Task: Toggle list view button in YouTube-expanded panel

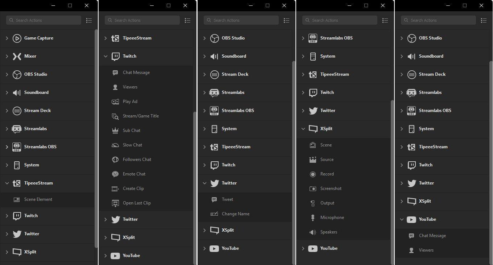Action: point(484,20)
